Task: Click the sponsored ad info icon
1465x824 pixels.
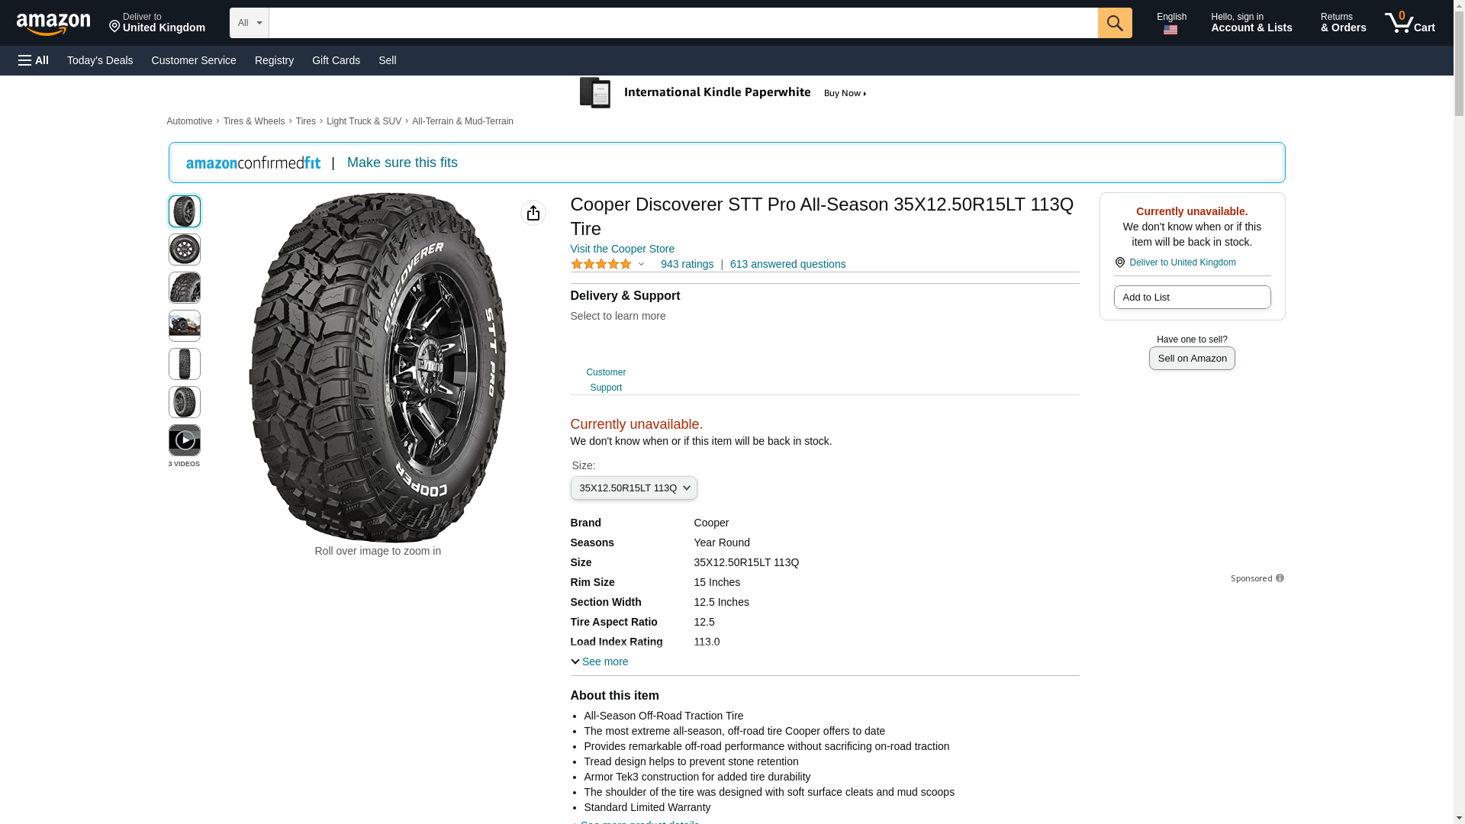Action: coord(1280,578)
